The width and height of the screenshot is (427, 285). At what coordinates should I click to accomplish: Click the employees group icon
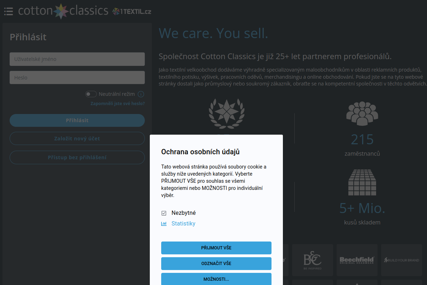(x=362, y=114)
